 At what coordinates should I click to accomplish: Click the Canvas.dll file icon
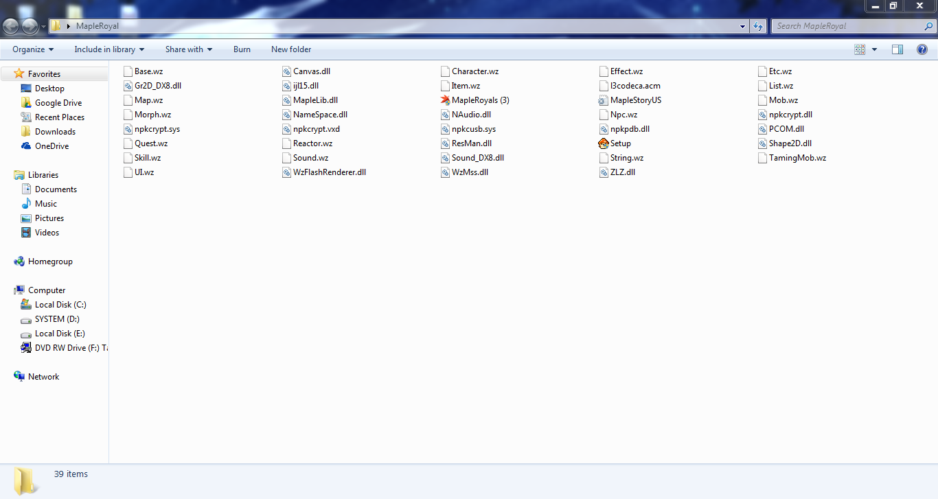click(x=287, y=71)
